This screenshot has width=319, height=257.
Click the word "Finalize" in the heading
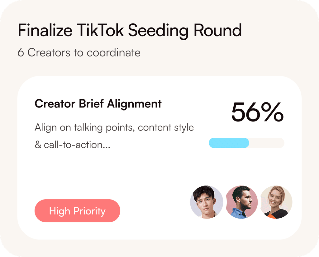coord(44,30)
